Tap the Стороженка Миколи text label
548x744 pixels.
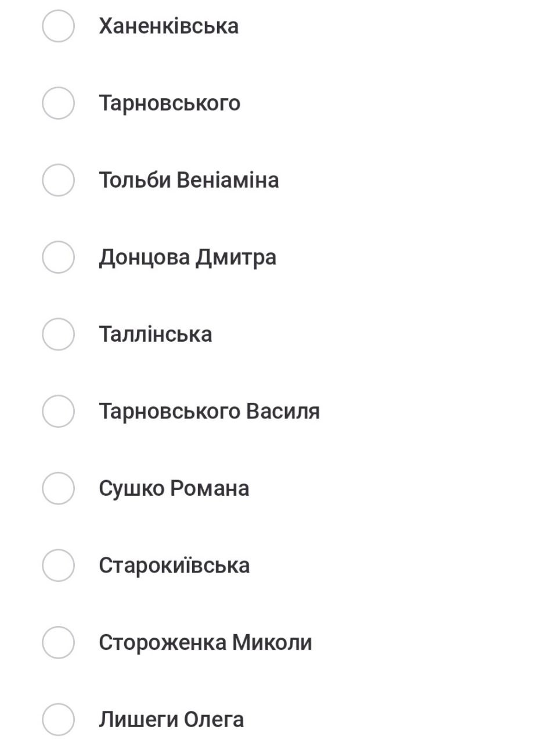tap(205, 642)
